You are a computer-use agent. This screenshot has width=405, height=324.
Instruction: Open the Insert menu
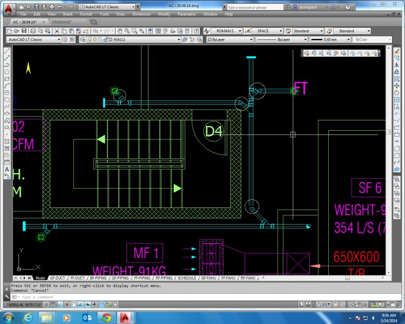67,14
